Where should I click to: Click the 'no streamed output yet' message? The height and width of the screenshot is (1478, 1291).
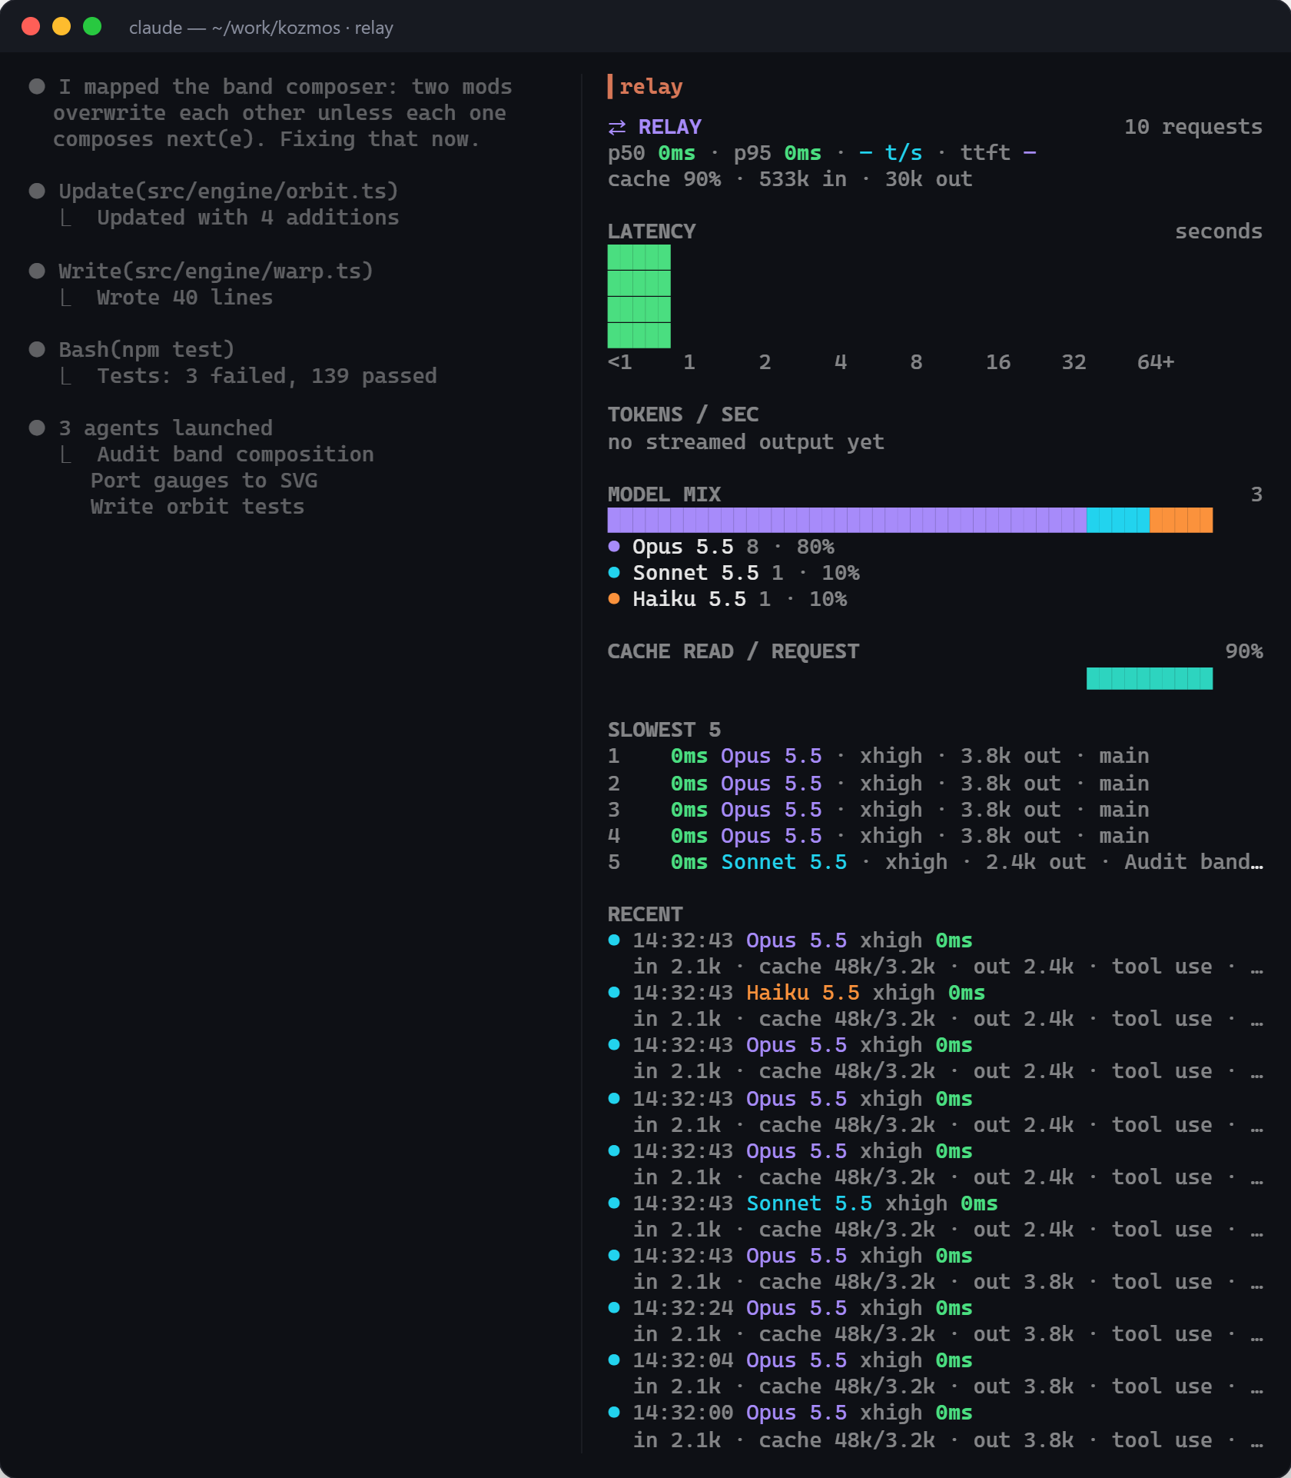coord(746,442)
